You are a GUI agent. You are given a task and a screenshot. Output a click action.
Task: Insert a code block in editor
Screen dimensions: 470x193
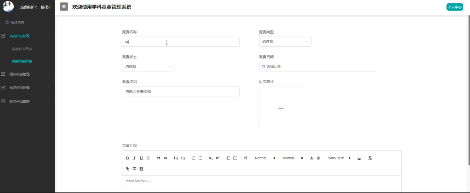pyautogui.click(x=166, y=158)
